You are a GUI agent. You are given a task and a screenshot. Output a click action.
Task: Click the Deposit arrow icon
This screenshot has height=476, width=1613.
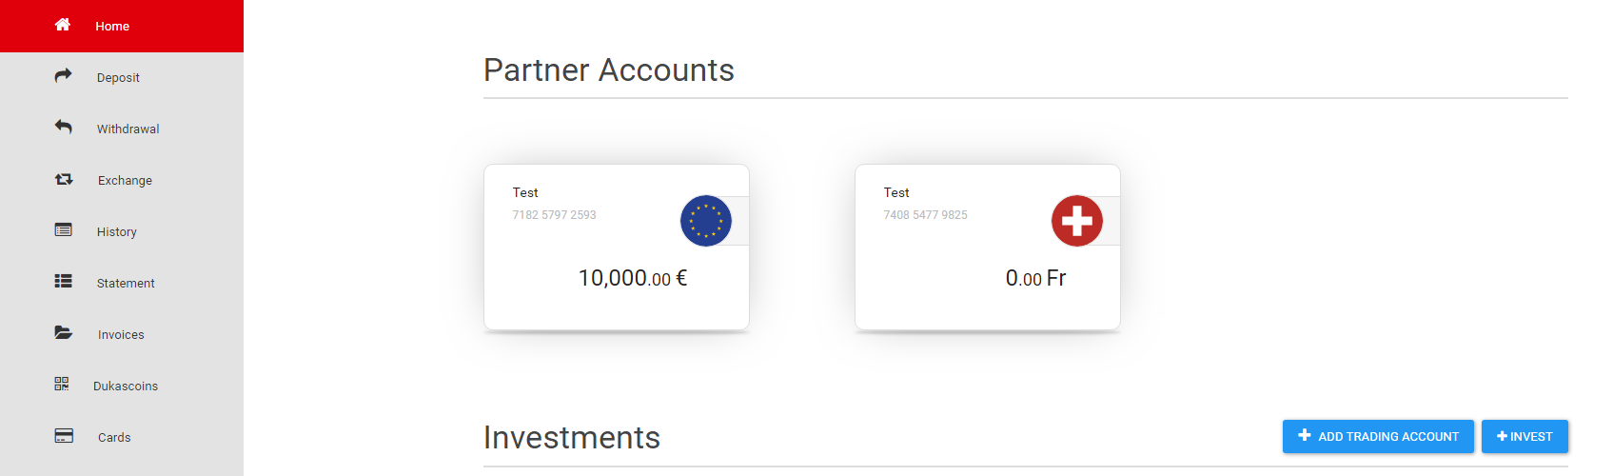(63, 75)
